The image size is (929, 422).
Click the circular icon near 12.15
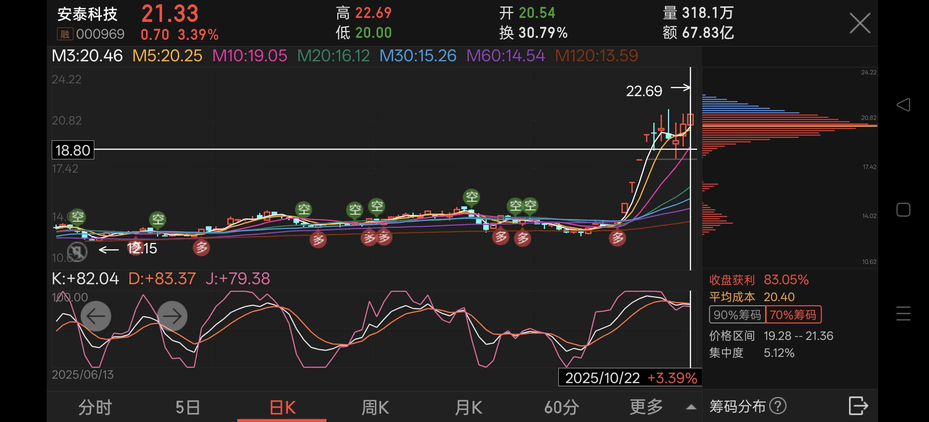pos(77,251)
